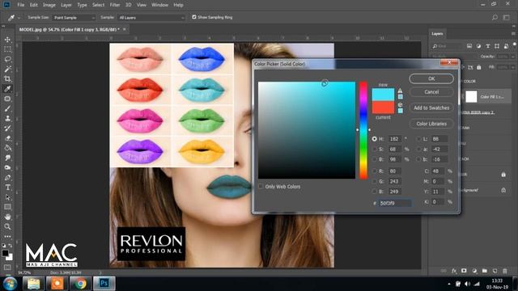Image resolution: width=518 pixels, height=291 pixels.
Task: Click the Delete layer trash icon
Action: pos(505,271)
